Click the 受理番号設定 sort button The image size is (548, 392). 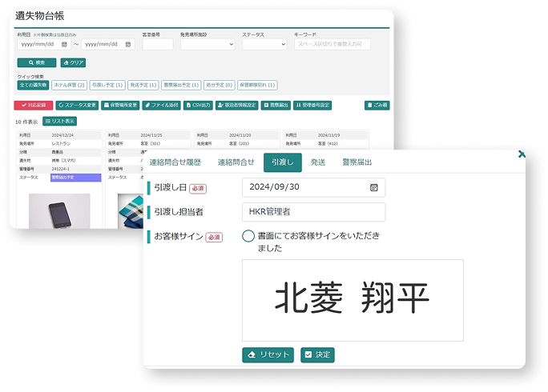coord(312,105)
